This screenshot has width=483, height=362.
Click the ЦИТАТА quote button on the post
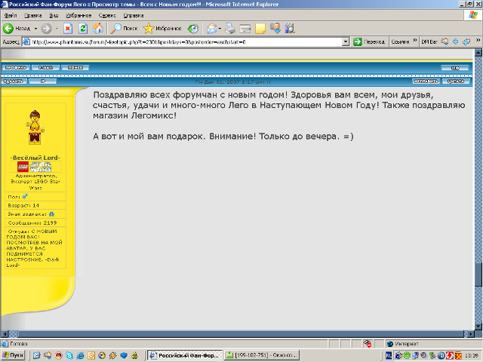pyautogui.click(x=456, y=81)
